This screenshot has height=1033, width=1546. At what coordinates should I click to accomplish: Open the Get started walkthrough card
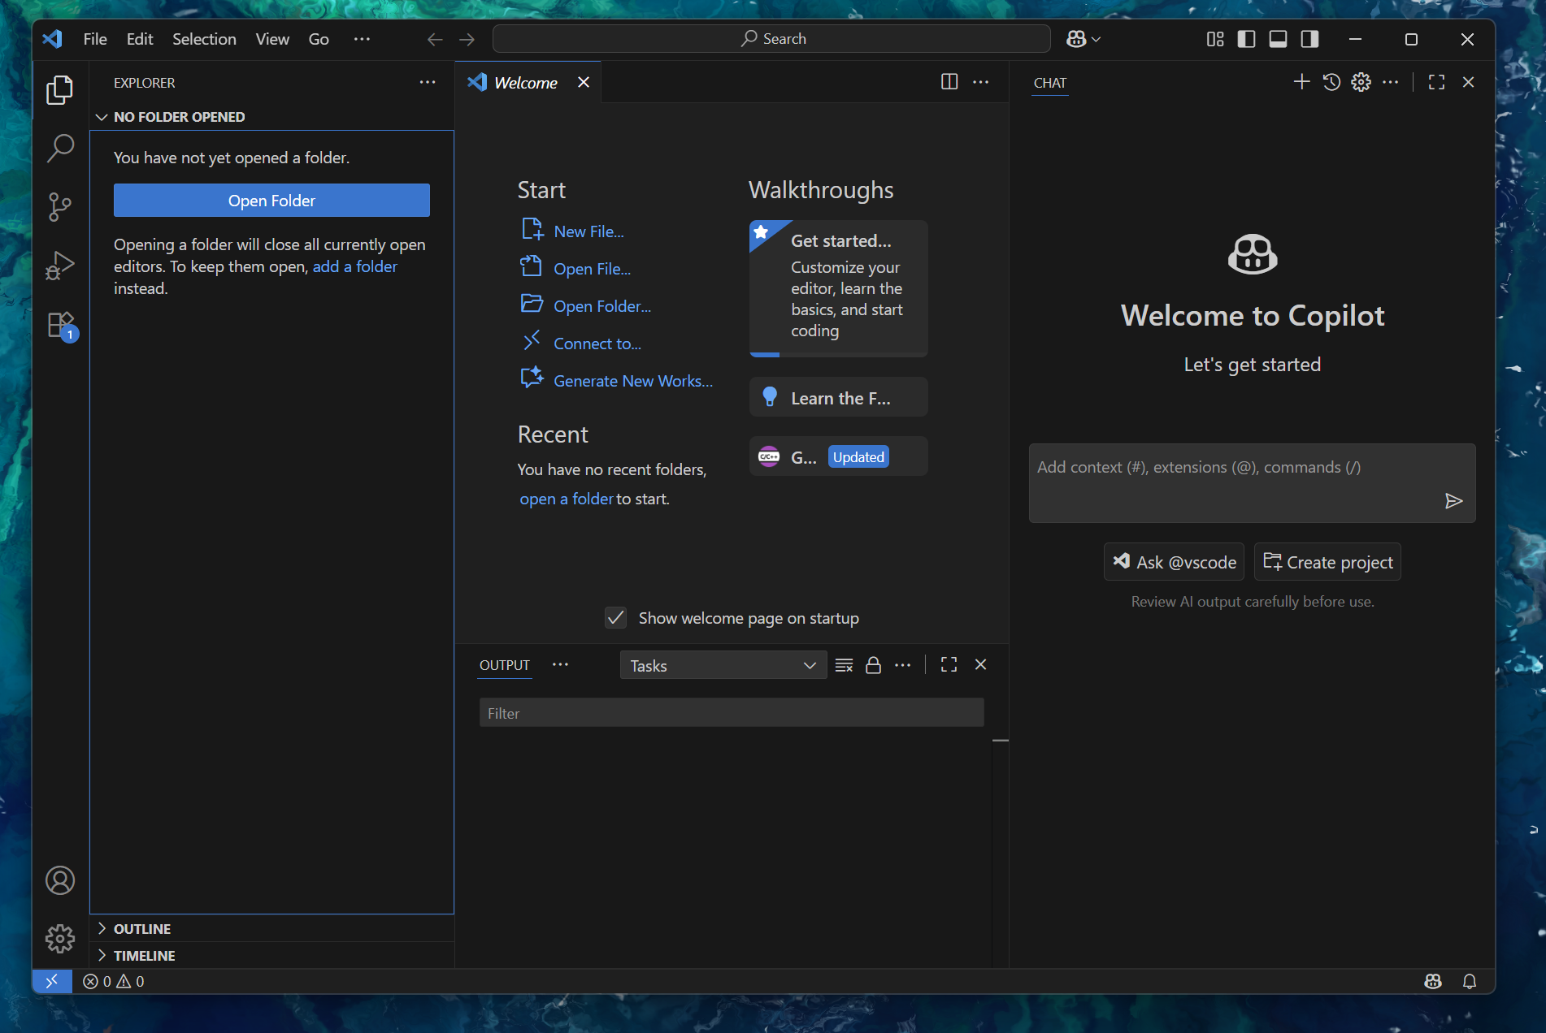tap(838, 288)
